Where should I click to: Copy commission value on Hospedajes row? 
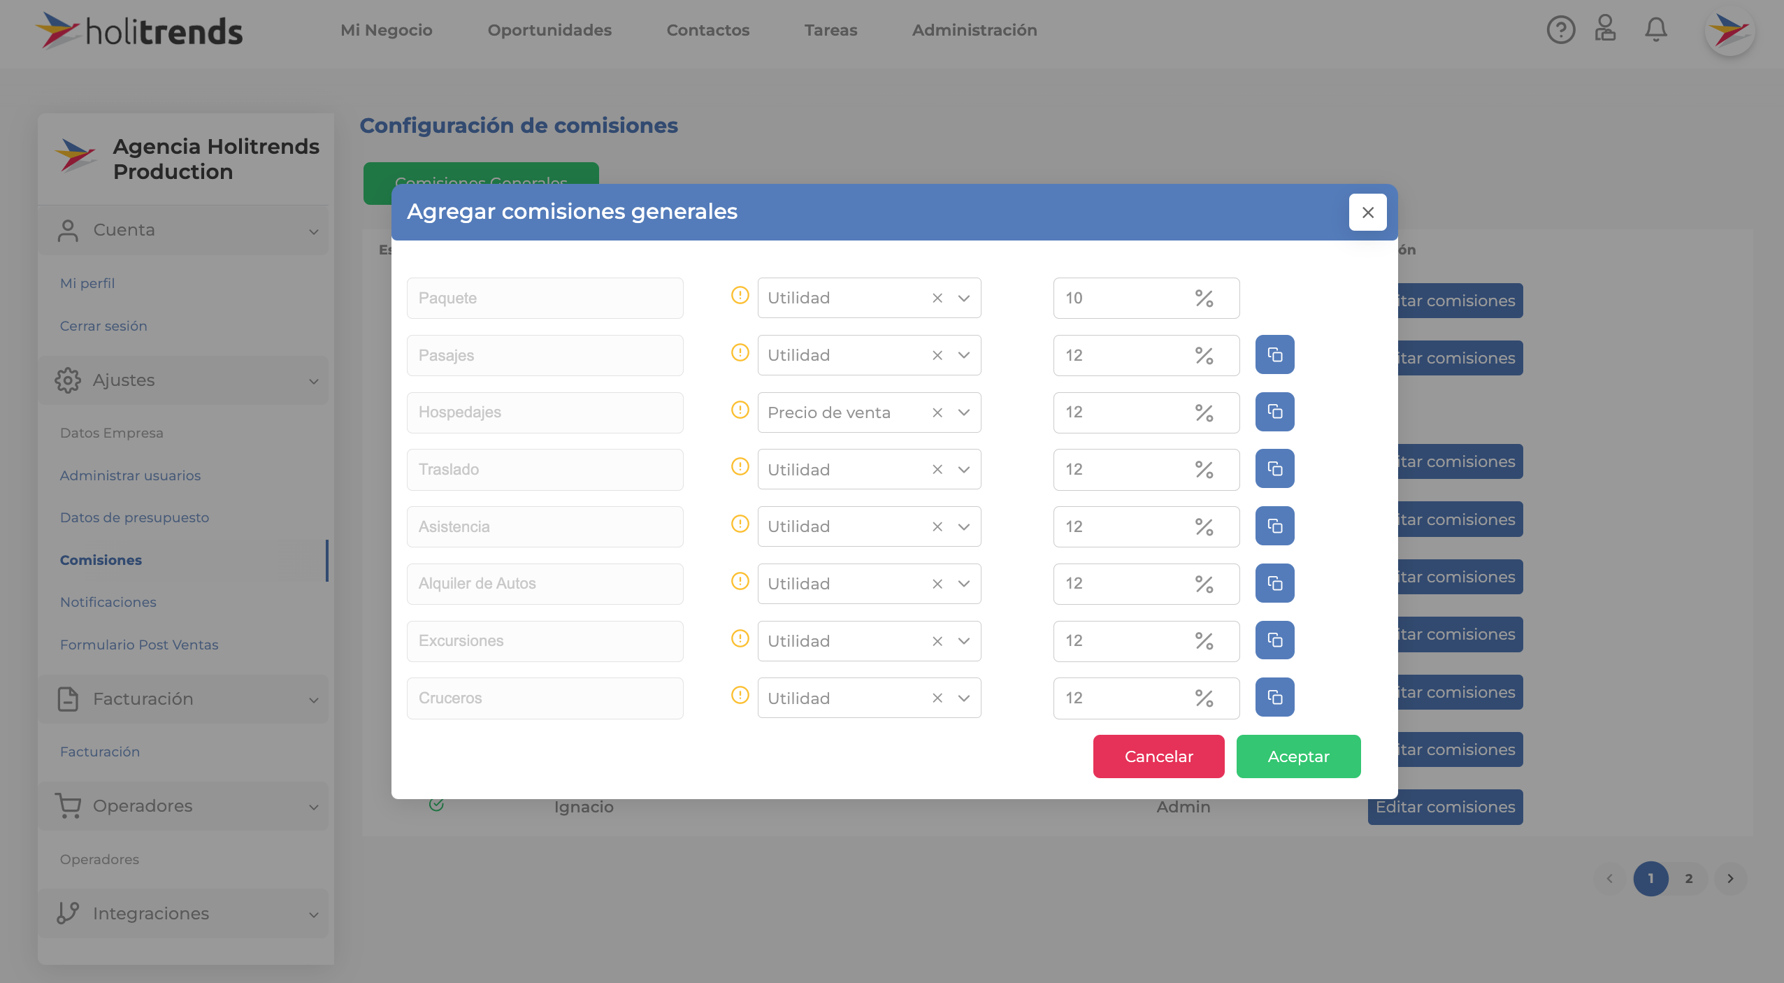[1274, 412]
